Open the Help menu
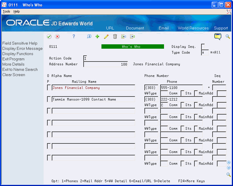This screenshot has width=233, height=186. click(x=16, y=11)
